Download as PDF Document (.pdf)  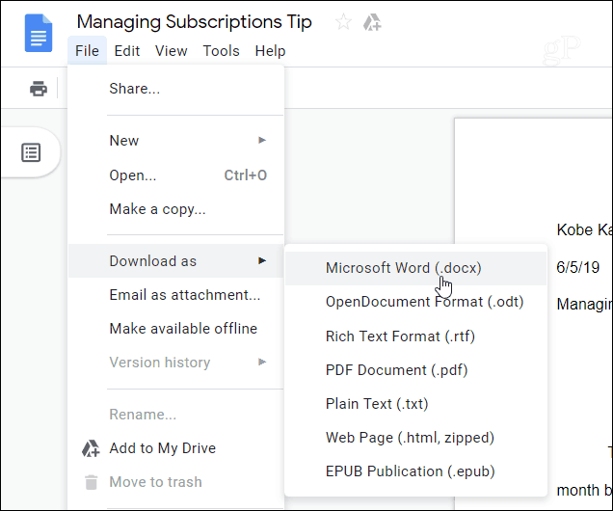[x=415, y=370]
